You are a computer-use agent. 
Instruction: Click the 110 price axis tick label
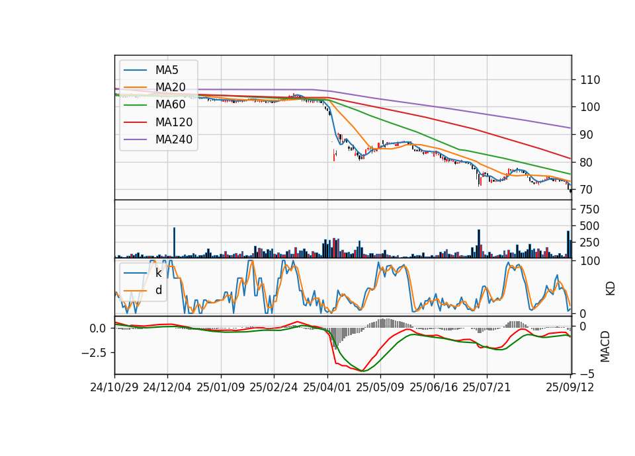(x=590, y=80)
